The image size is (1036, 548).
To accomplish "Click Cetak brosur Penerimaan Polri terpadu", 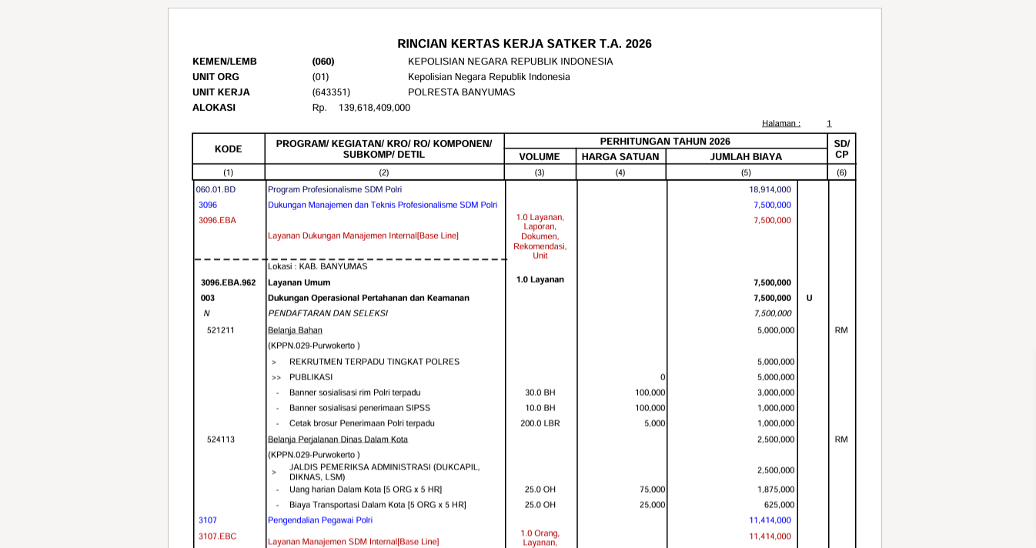I will point(362,423).
